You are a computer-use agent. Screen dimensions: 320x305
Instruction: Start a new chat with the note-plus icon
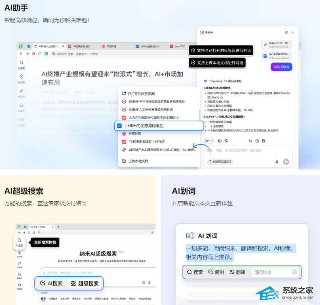coord(264,141)
